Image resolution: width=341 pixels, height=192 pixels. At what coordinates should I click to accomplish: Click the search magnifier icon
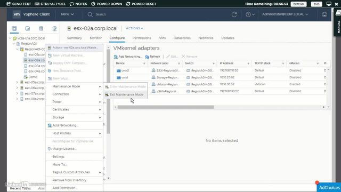pyautogui.click(x=90, y=14)
